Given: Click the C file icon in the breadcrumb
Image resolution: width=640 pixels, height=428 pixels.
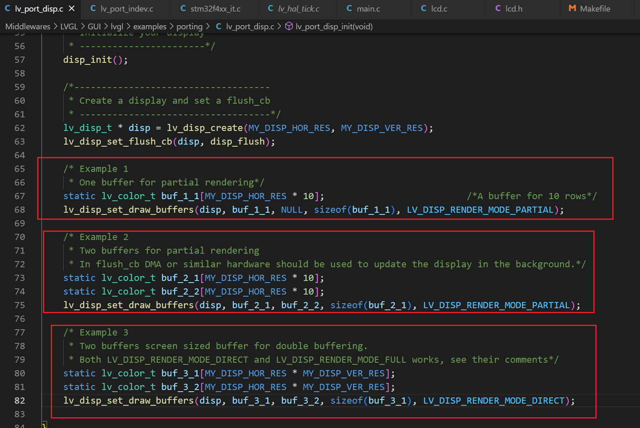Looking at the screenshot, I should point(219,26).
